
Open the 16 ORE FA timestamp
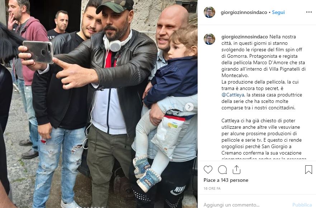tap(212, 188)
